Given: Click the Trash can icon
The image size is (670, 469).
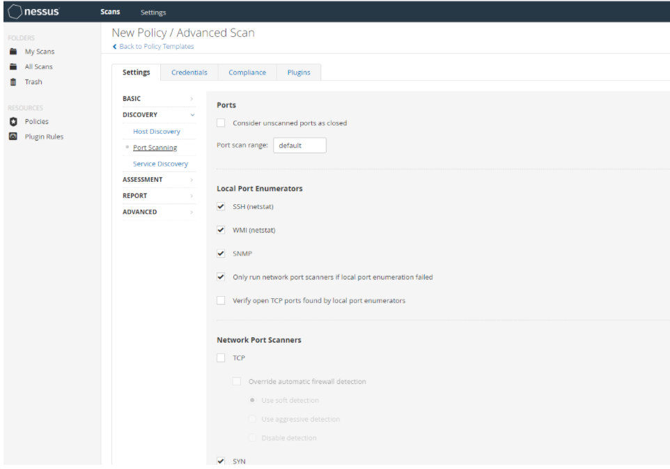Looking at the screenshot, I should click(x=13, y=82).
